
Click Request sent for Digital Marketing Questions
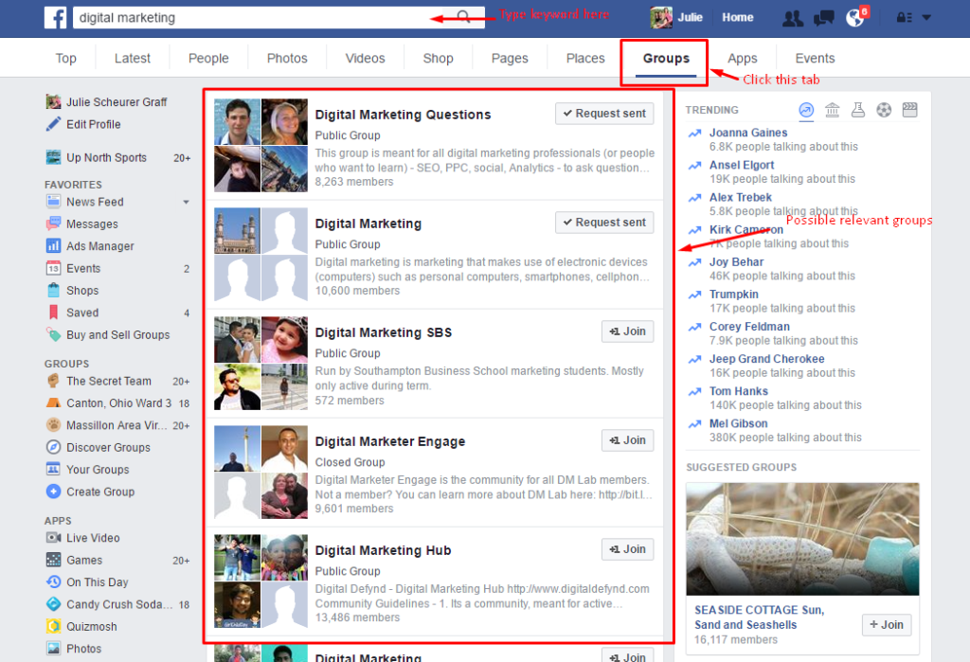point(604,114)
